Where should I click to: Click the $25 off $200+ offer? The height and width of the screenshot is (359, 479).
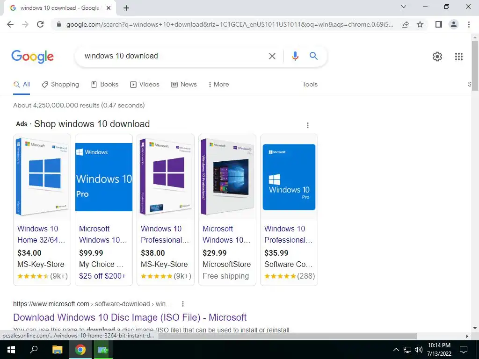click(102, 276)
